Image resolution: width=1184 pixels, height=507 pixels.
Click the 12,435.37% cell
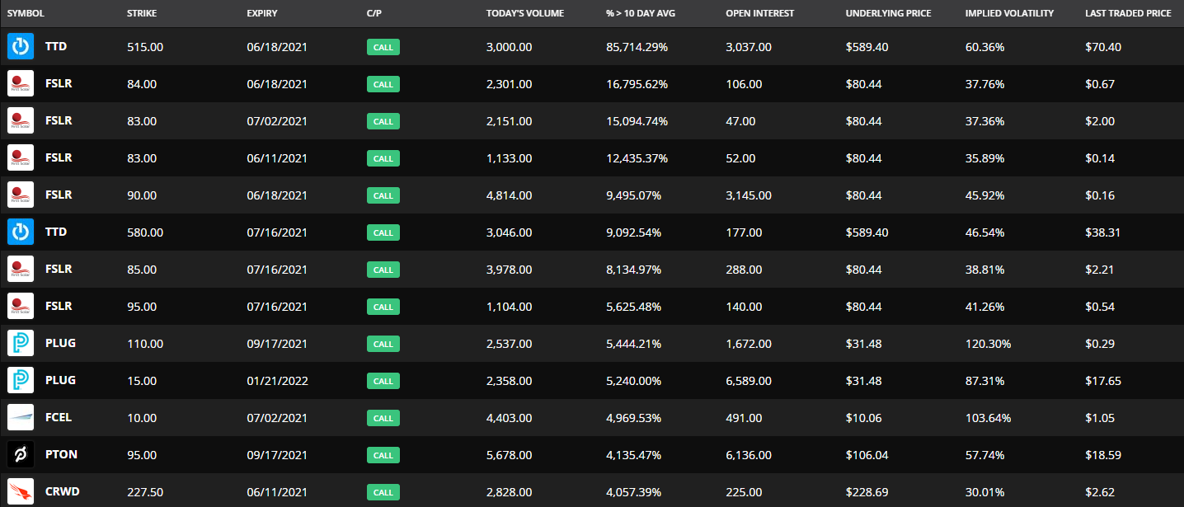[637, 158]
